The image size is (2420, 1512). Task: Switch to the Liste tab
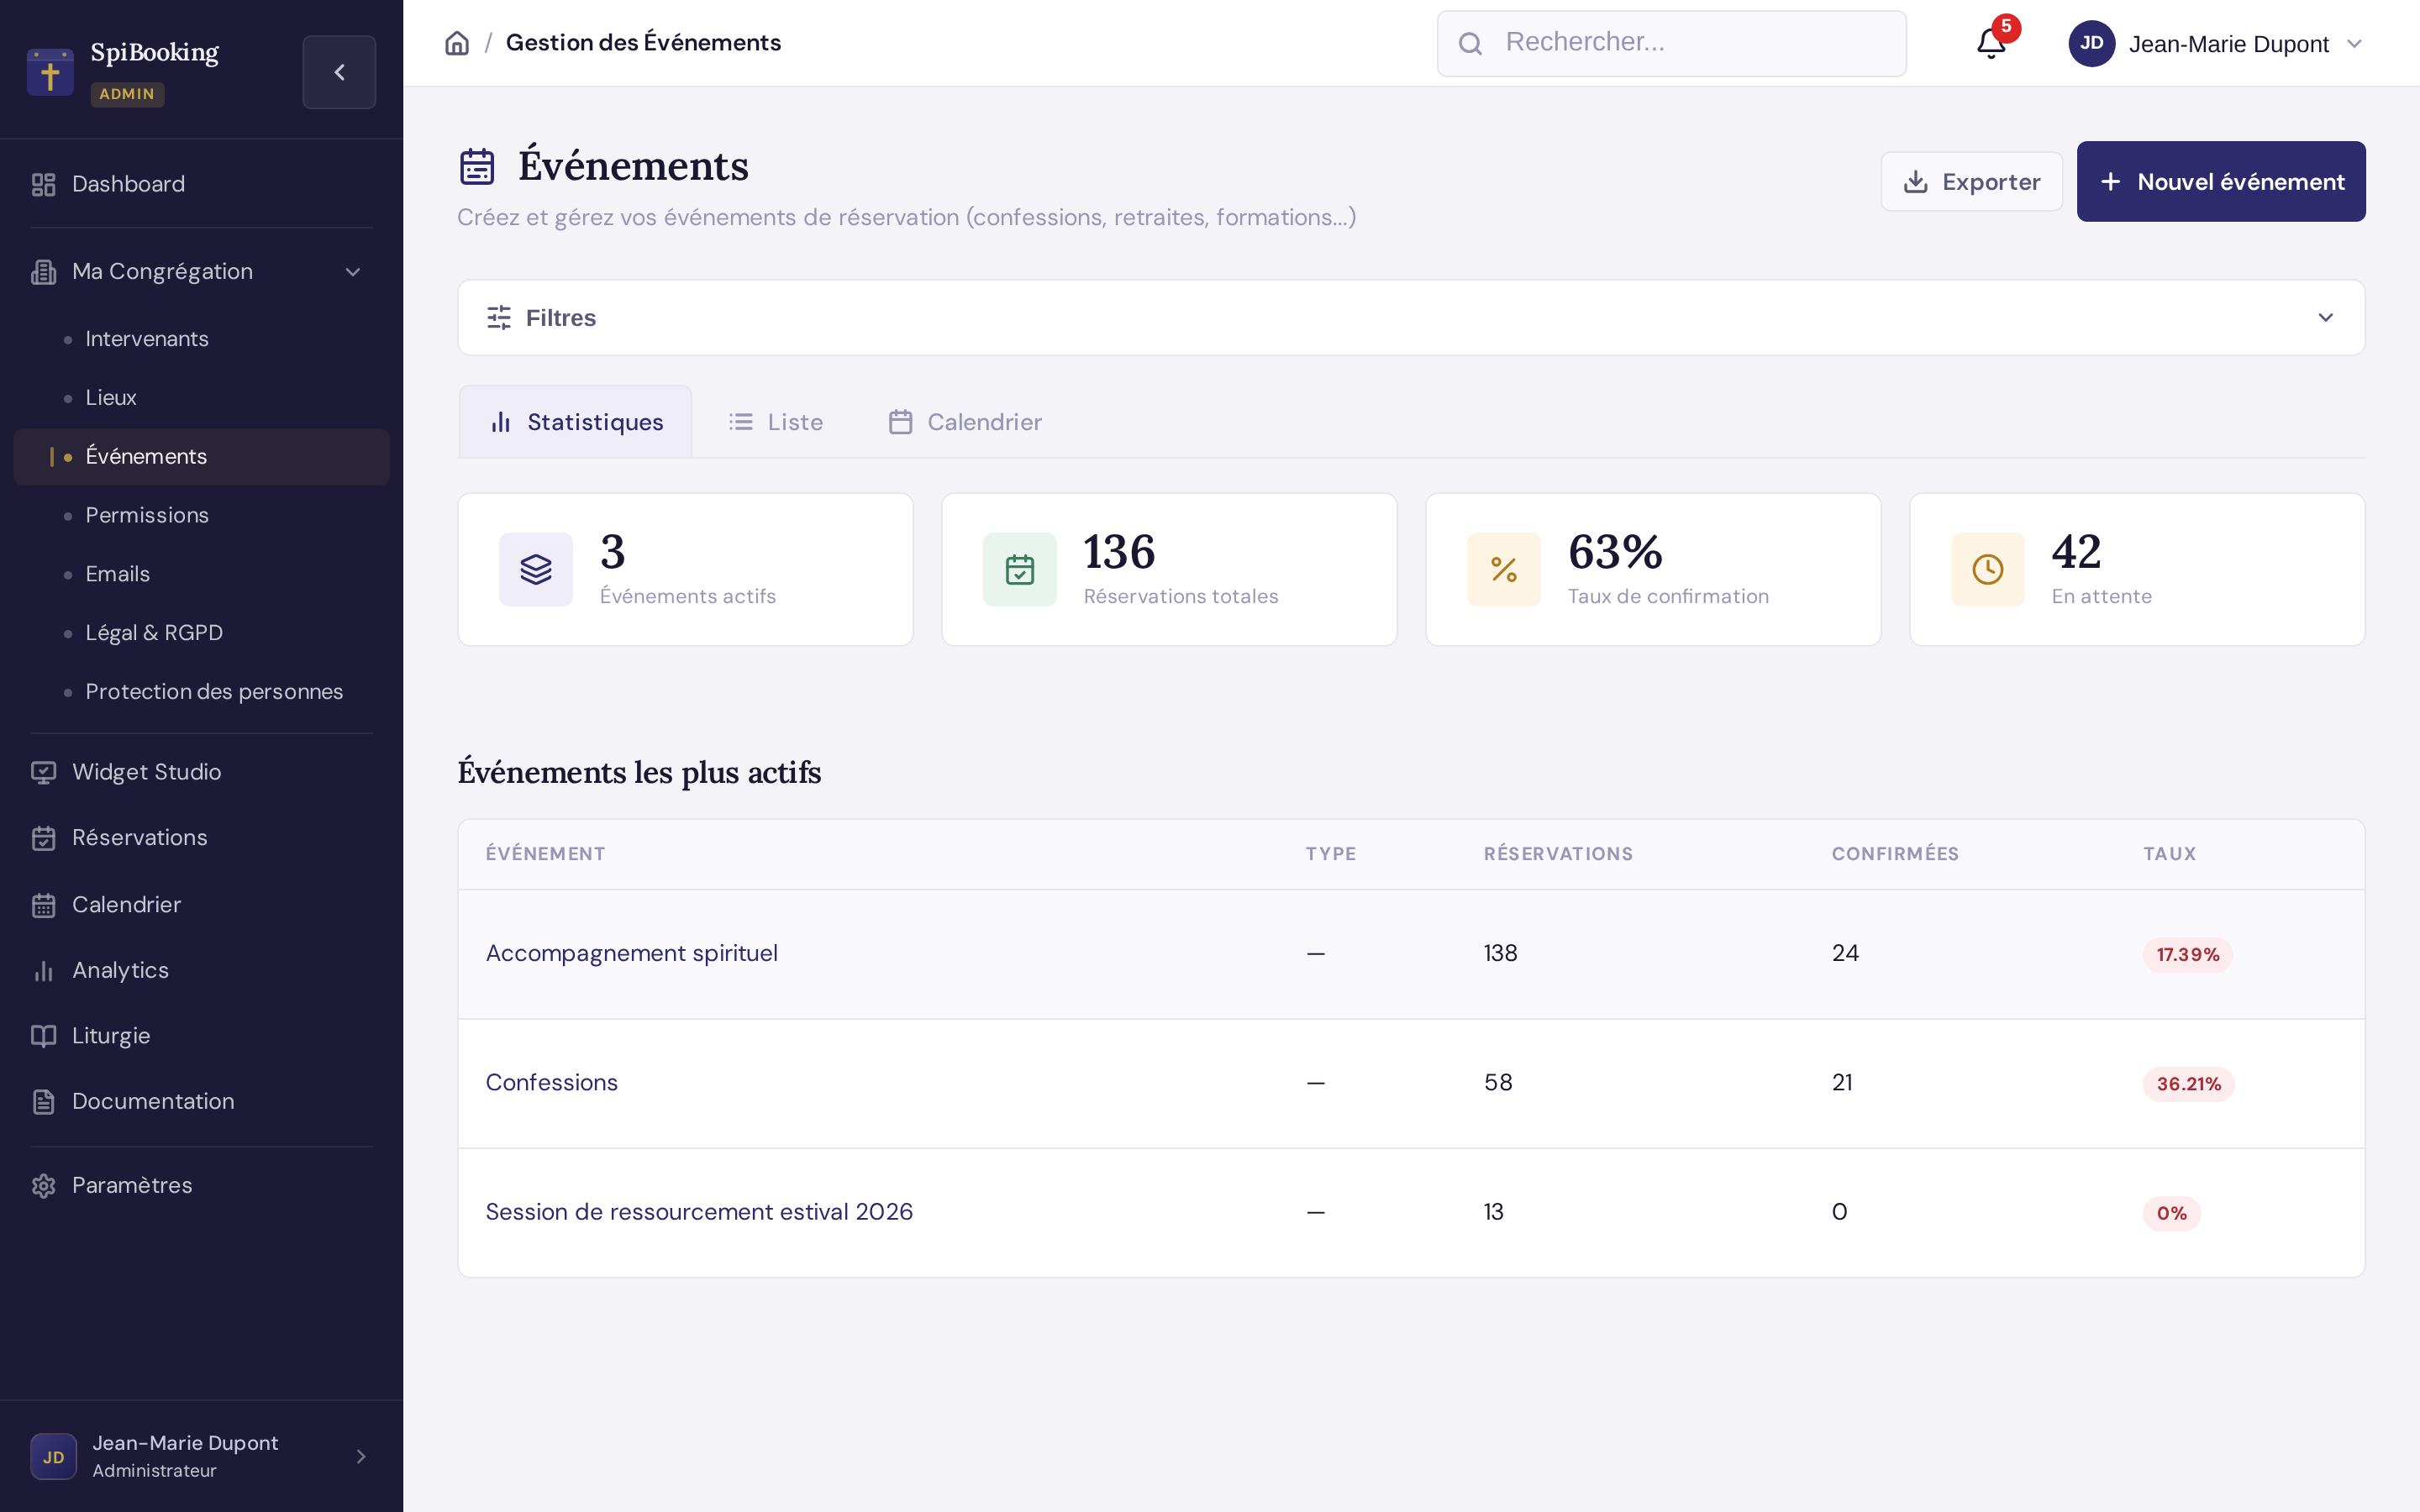(x=776, y=422)
